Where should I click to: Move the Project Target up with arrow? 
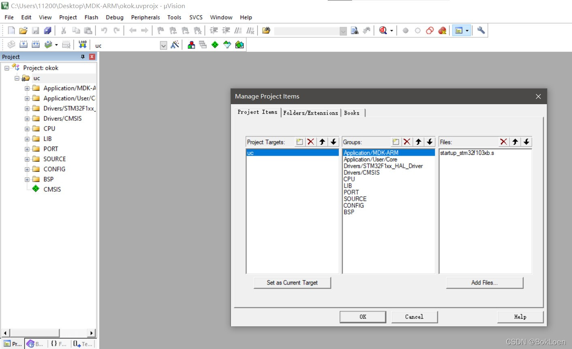(x=322, y=142)
